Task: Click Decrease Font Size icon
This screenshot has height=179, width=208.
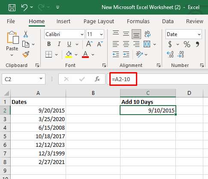Action: 100,44
